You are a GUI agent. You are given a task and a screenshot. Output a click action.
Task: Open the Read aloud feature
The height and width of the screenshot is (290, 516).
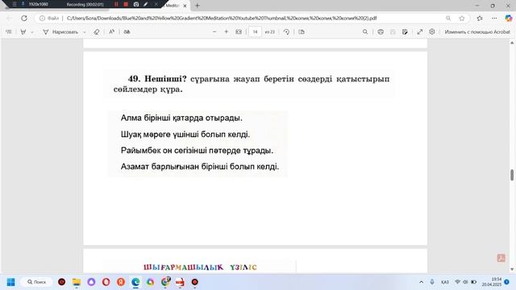(111, 32)
